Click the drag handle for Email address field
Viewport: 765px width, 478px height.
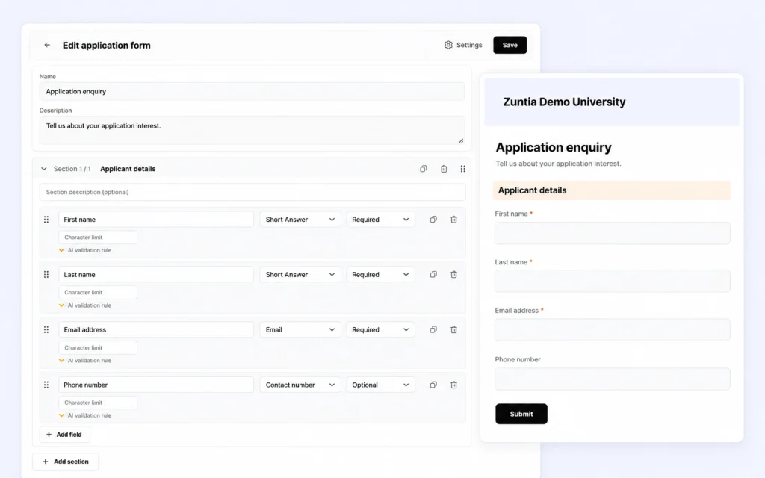coord(46,329)
